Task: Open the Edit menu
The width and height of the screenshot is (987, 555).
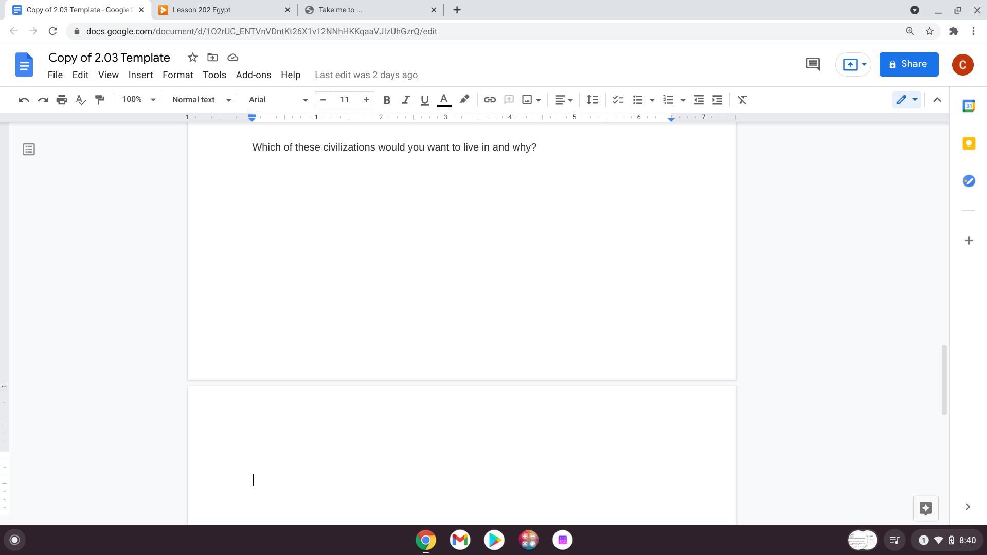Action: (x=80, y=75)
